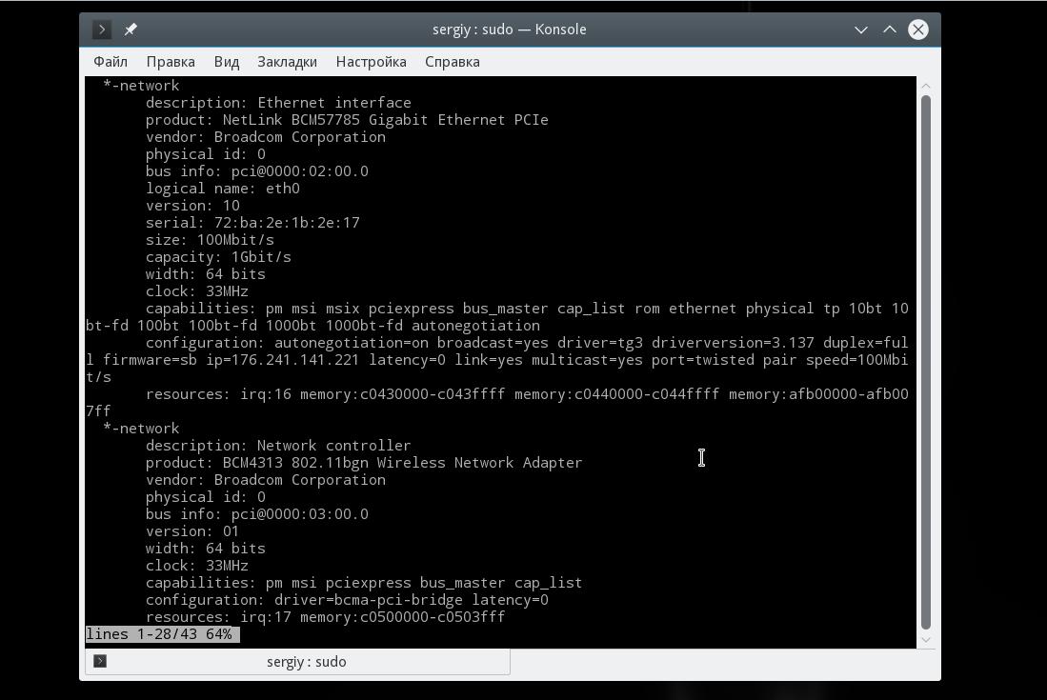Screen dimensions: 1047x700
Task: Click 'description: Network controller' line
Action: click(x=278, y=446)
